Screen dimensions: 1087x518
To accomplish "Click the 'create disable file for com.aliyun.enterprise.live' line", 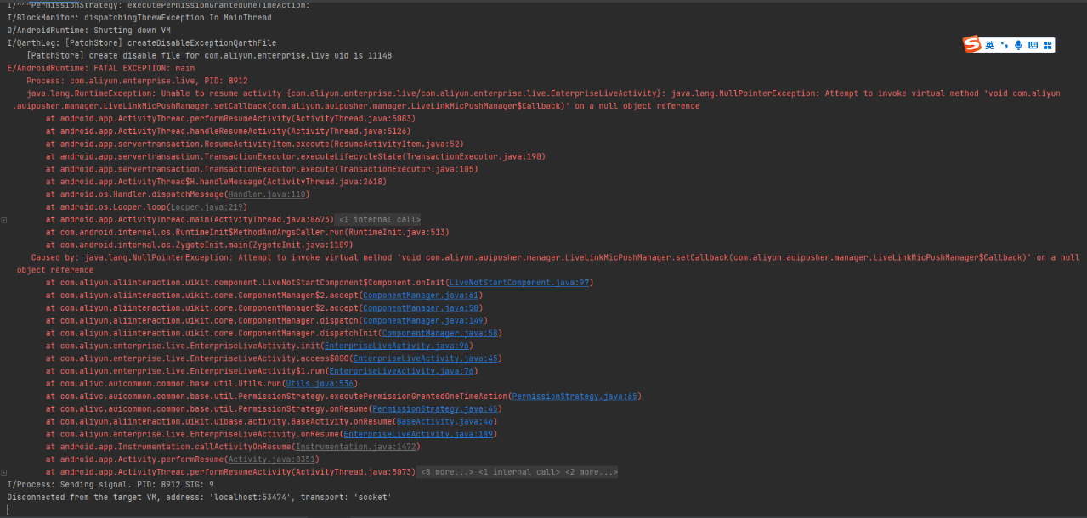I will (209, 55).
